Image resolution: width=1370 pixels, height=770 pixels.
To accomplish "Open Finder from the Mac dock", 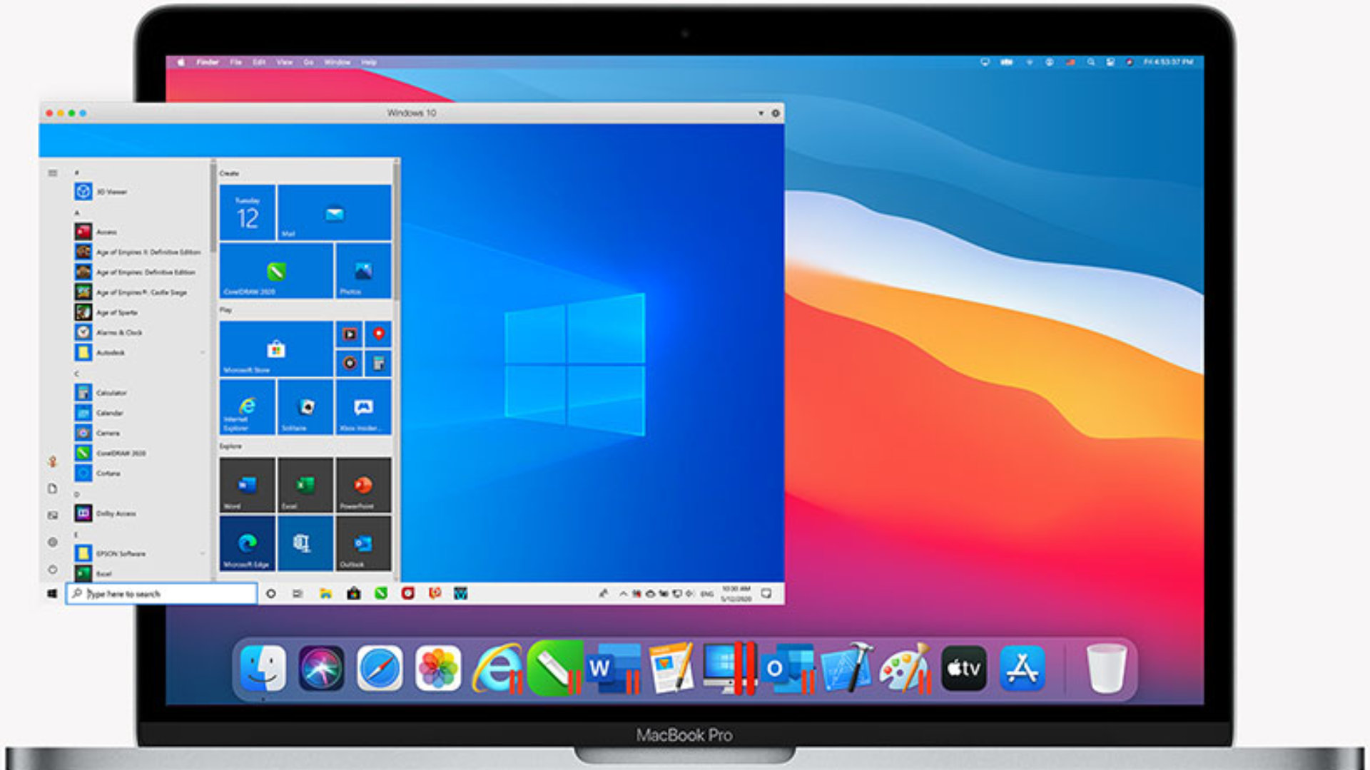I will click(263, 668).
